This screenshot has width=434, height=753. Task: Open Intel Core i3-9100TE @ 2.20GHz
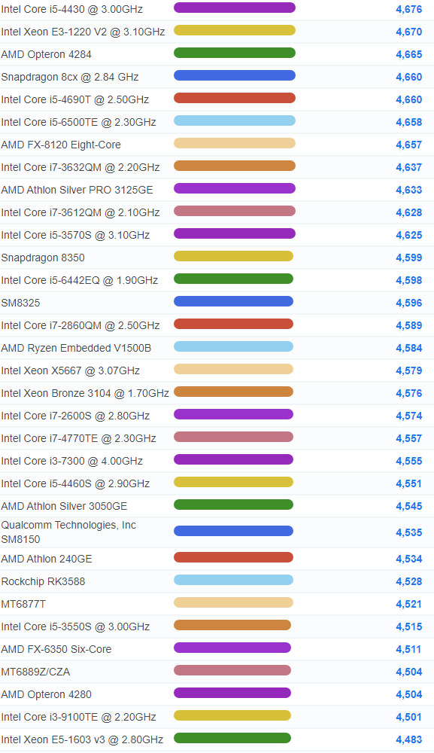coord(79,717)
